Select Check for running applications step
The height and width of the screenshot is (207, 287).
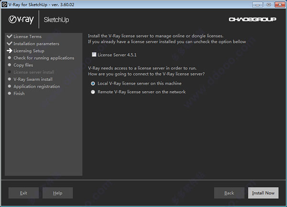pos(44,58)
